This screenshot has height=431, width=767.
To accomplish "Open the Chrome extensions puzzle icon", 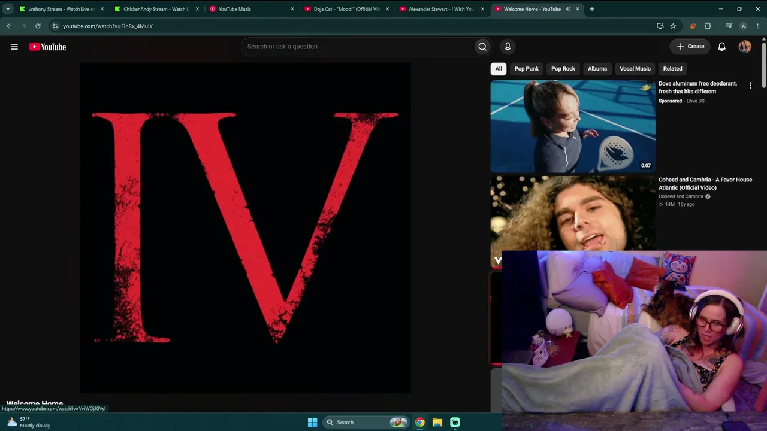I will 708,26.
